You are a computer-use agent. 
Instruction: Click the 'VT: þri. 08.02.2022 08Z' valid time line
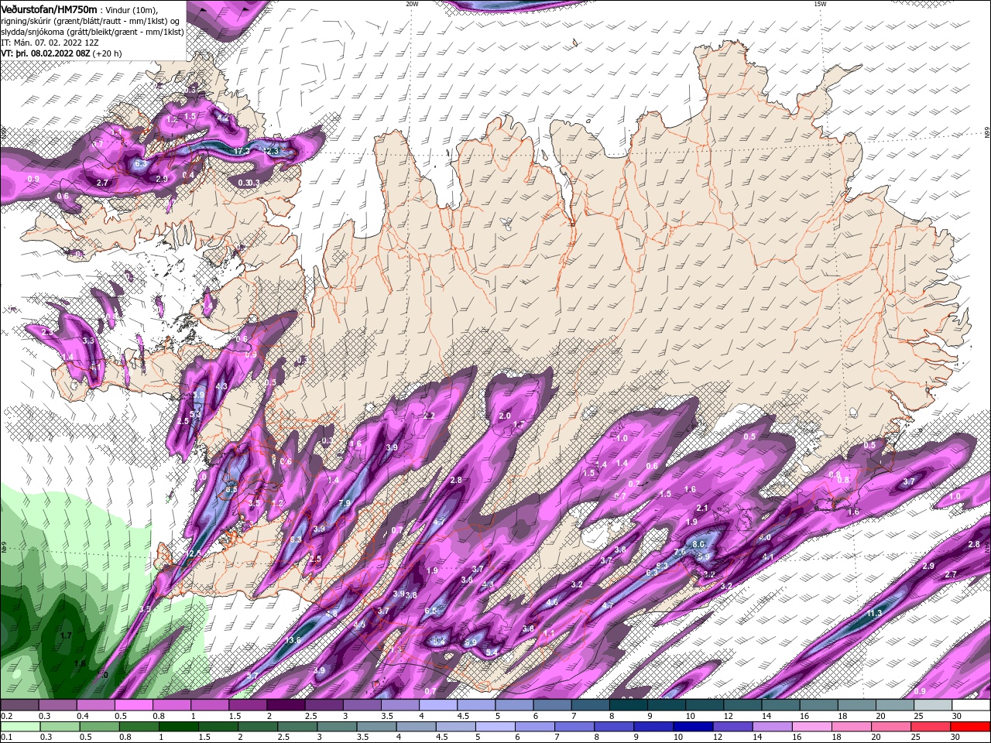click(x=46, y=53)
